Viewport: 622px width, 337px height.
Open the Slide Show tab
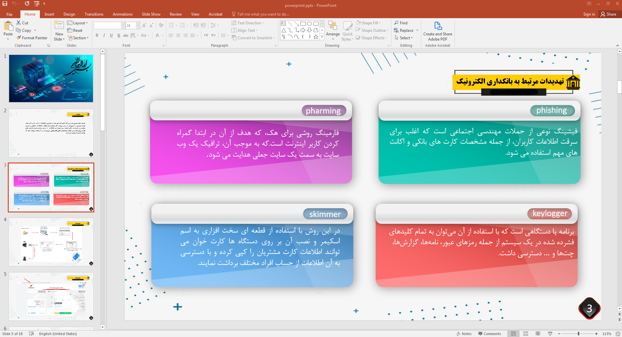pos(151,14)
